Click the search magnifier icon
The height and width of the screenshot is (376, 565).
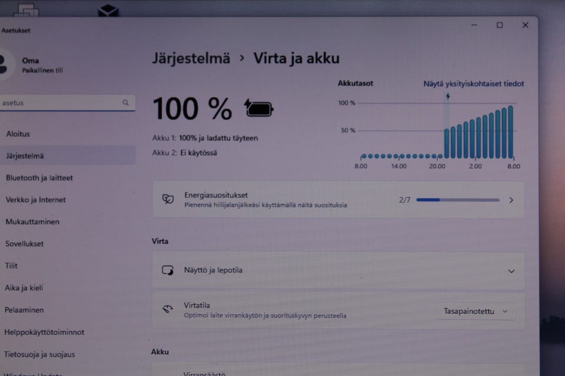click(125, 103)
